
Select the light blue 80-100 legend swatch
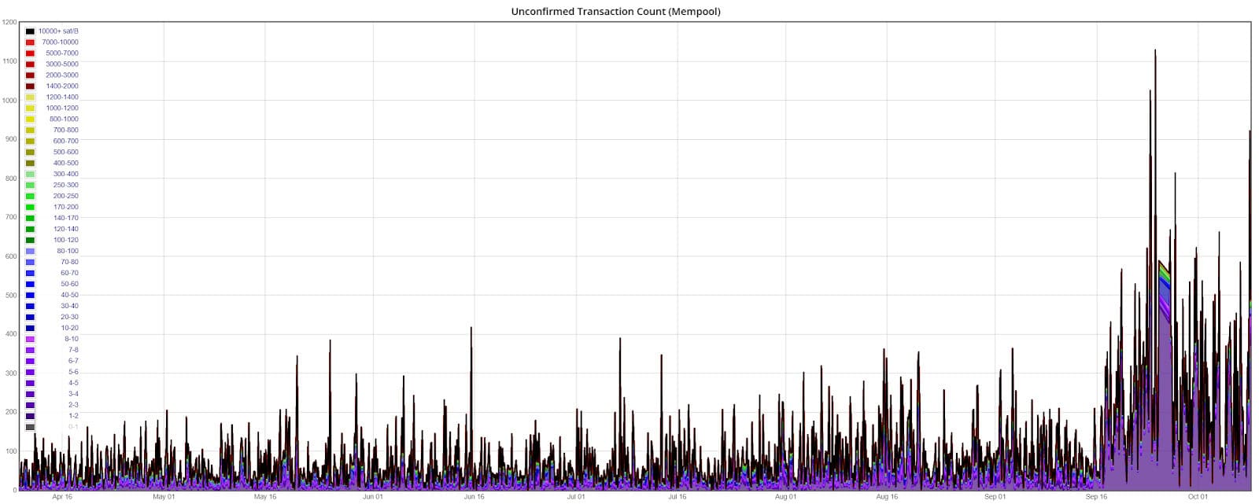tap(30, 252)
